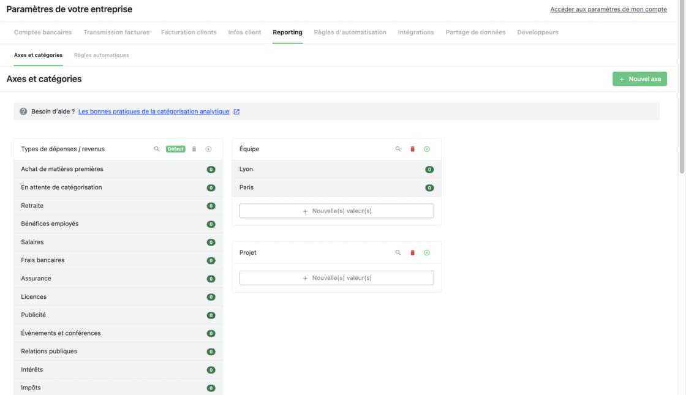Select Frais bancaires category
The height and width of the screenshot is (395, 686).
[x=118, y=260]
